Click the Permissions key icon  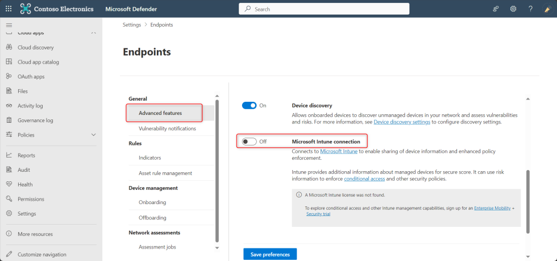pos(10,199)
